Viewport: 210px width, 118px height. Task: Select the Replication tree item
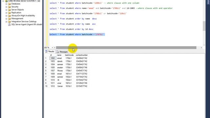coord(16,13)
